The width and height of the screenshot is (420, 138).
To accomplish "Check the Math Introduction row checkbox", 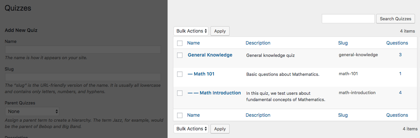I will point(180,93).
